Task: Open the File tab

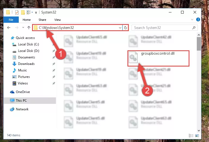Action: tap(11, 20)
